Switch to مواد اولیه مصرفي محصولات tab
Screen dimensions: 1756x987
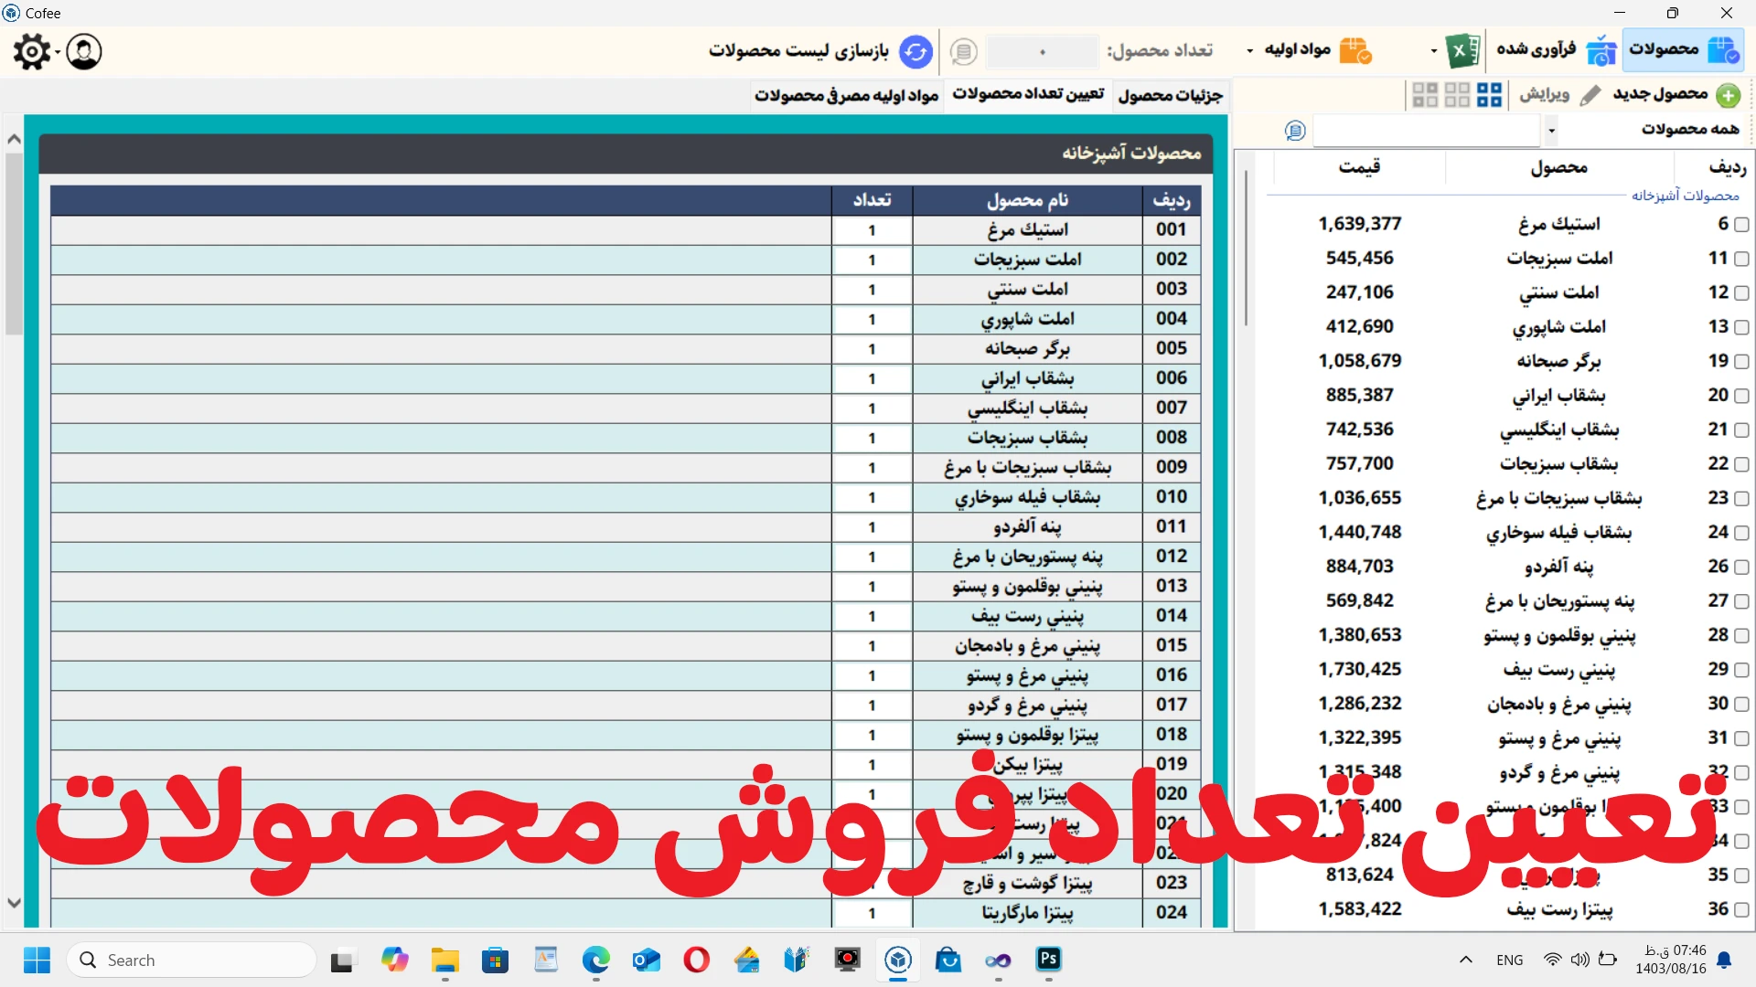tap(847, 95)
